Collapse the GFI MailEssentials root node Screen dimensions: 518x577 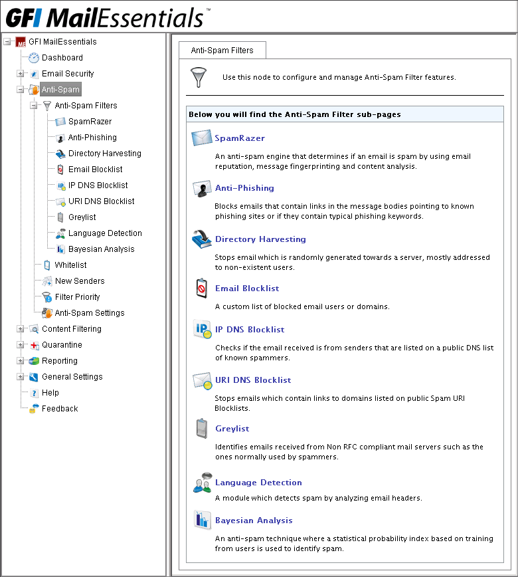click(x=7, y=42)
